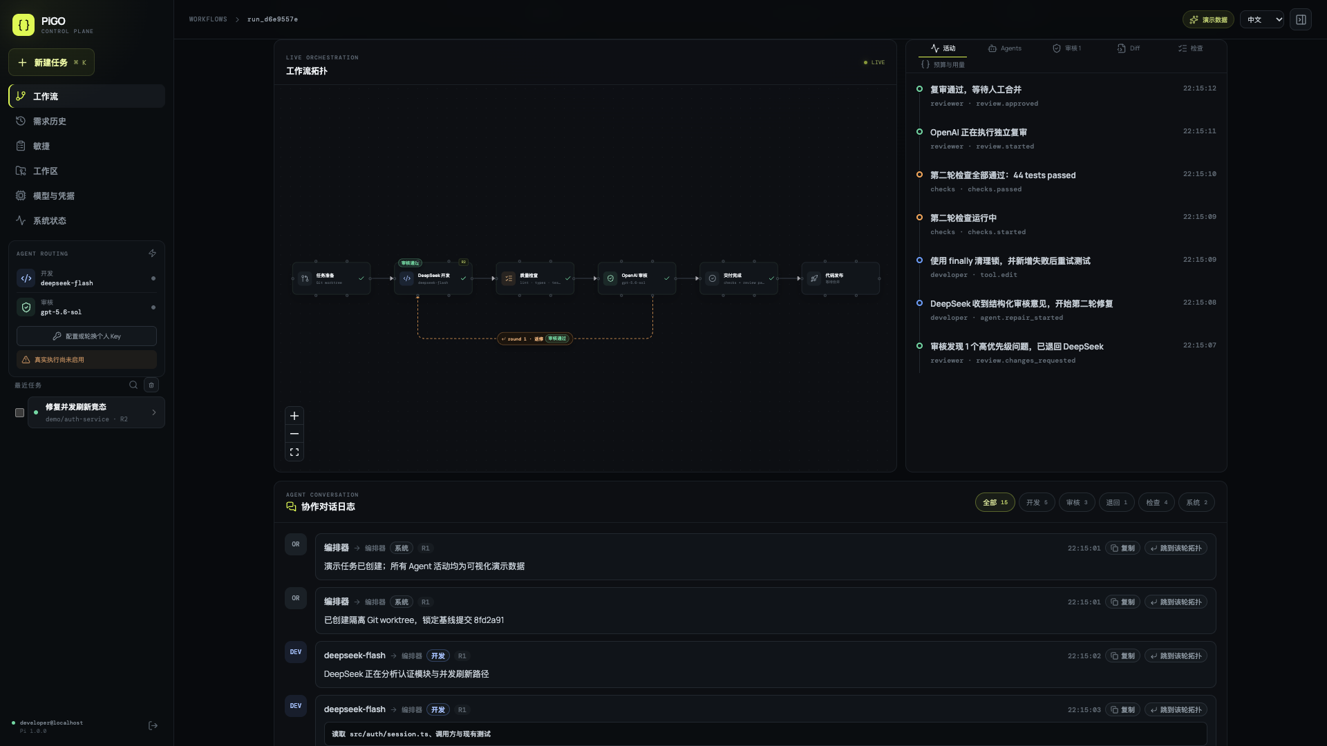
Task: Click the WORKFLOWS breadcrumb link
Action: click(x=208, y=19)
